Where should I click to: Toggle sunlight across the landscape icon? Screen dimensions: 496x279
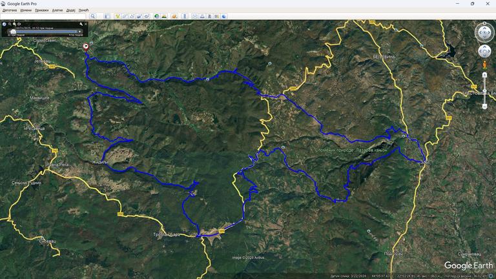point(164,16)
